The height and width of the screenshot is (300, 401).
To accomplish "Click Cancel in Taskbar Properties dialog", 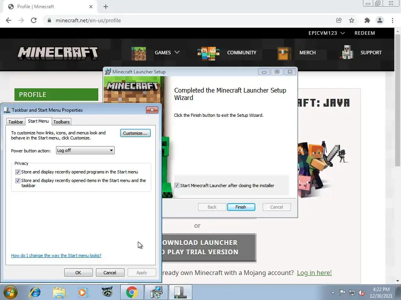I will tap(110, 272).
